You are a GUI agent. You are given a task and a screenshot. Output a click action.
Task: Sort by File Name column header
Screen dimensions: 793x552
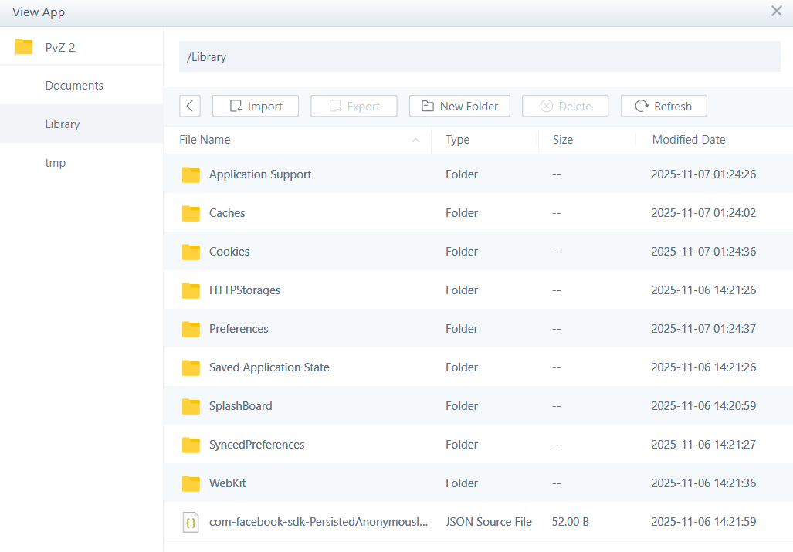click(205, 140)
